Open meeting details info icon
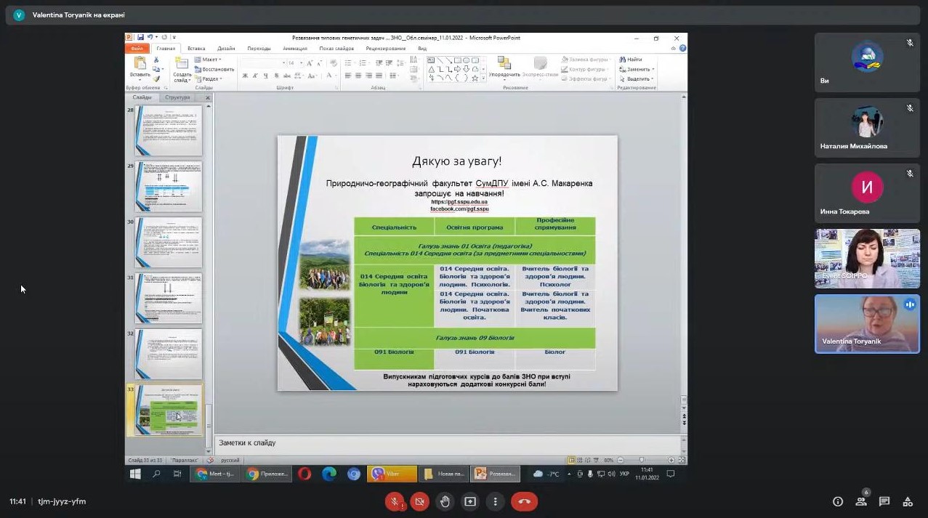Screen dimensions: 928x518 point(838,501)
